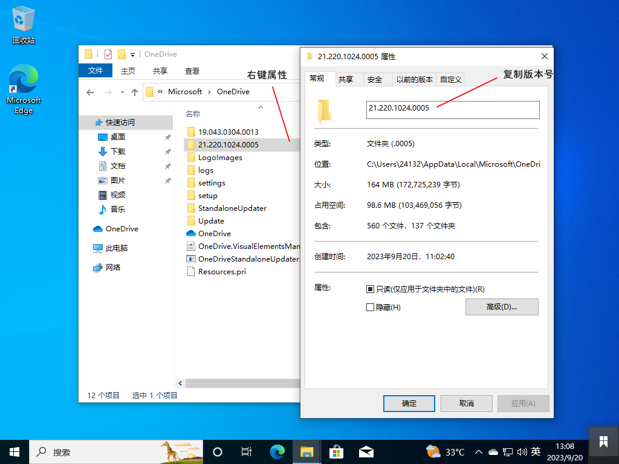Viewport: 619px width, 464px height.
Task: Select the LogoImages folder
Action: 220,158
